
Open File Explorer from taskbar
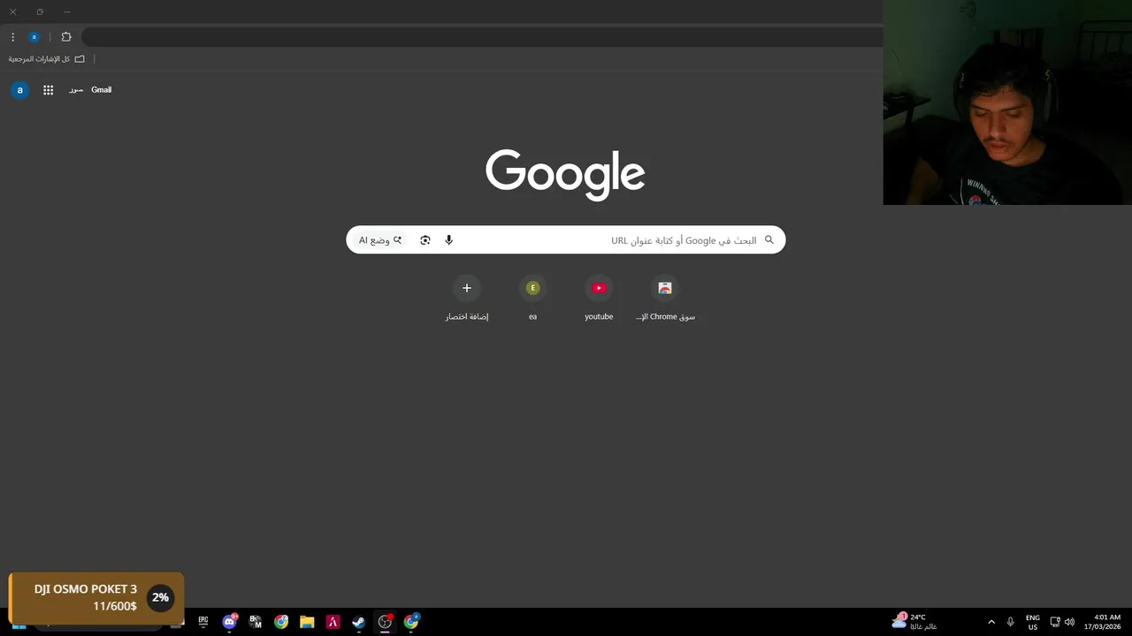[307, 622]
